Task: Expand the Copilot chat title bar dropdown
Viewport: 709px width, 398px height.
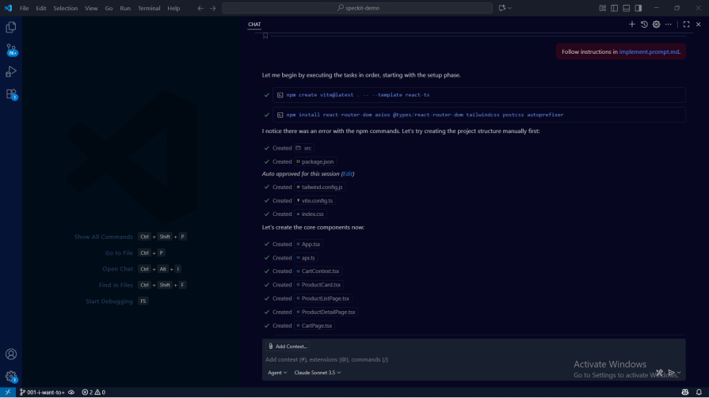Action: click(x=505, y=8)
